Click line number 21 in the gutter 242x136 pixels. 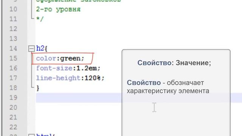[x=13, y=117]
